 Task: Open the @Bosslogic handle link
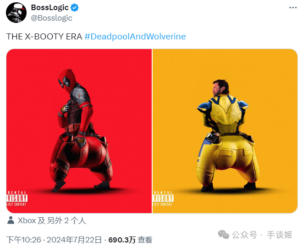(x=52, y=18)
